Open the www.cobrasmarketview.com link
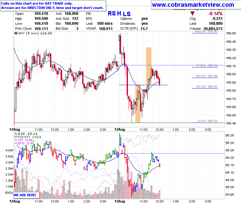 coord(193,5)
